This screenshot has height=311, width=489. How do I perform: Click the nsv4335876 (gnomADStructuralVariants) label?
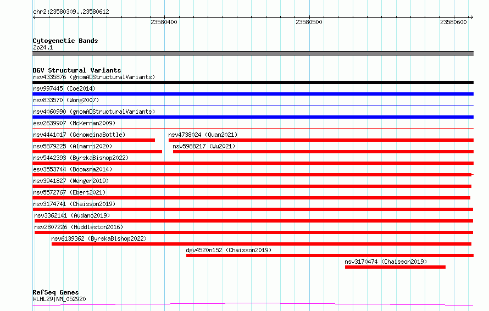94,77
